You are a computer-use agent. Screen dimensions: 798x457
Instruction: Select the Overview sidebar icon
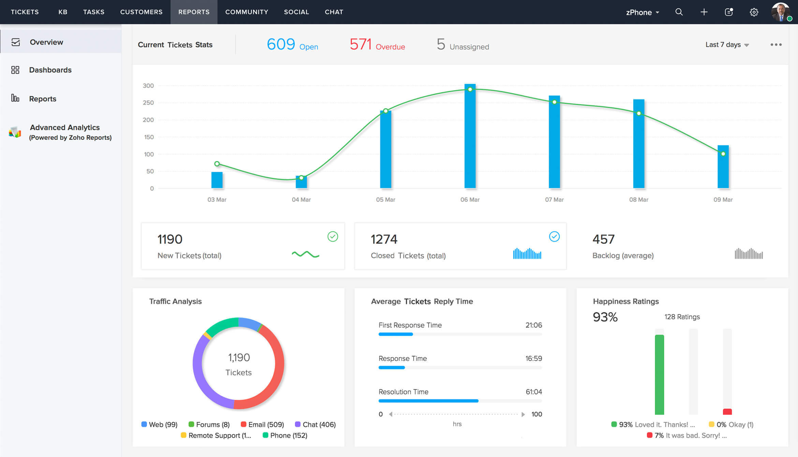pos(15,42)
